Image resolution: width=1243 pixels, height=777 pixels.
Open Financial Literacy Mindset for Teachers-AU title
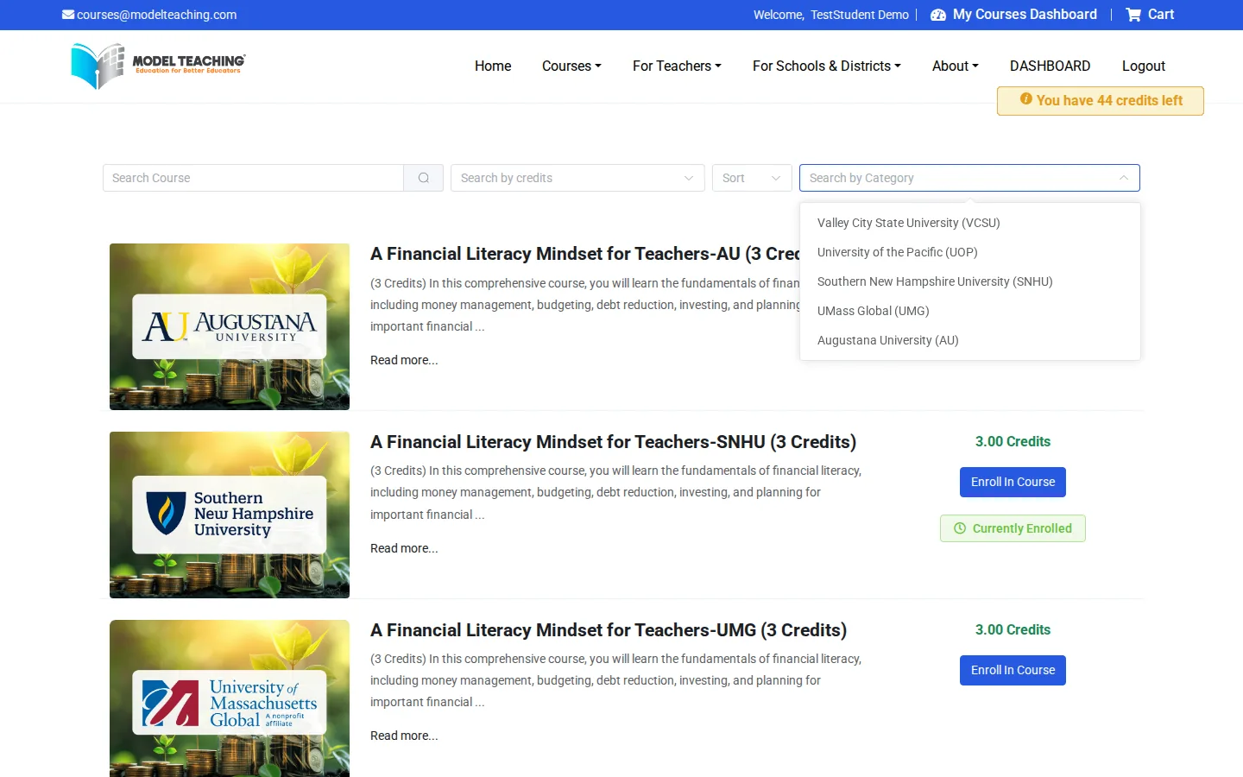[584, 254]
